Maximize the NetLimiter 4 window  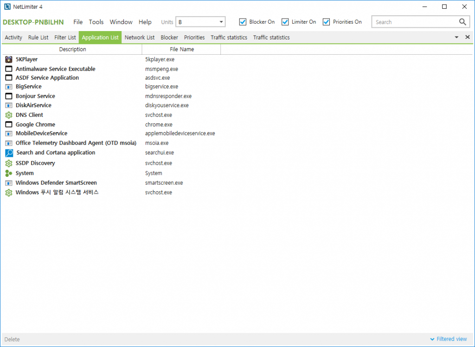[444, 6]
